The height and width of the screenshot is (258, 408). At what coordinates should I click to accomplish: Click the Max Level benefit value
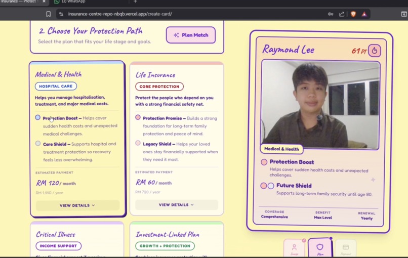pyautogui.click(x=323, y=218)
